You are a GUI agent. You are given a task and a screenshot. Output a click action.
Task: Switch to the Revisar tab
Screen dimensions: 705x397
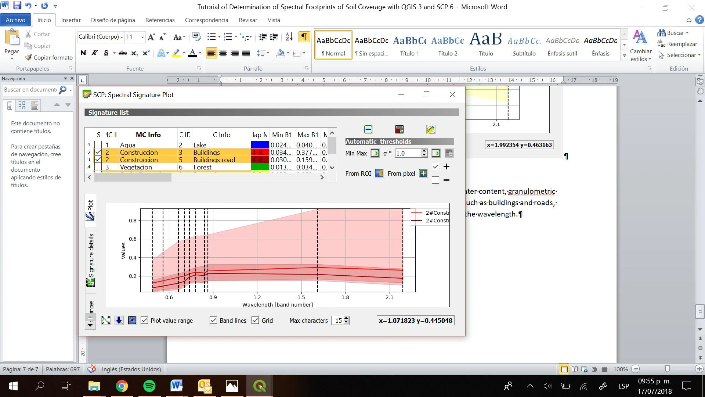[248, 20]
